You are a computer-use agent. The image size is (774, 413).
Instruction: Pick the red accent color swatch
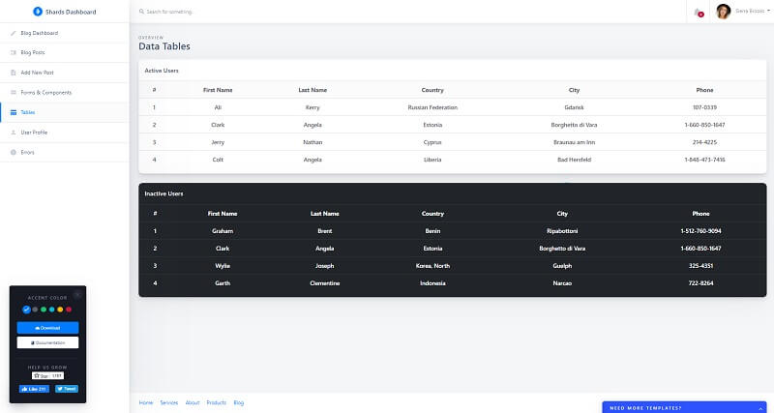pos(69,310)
